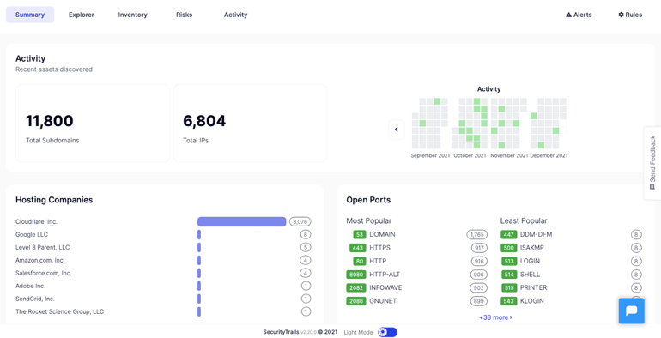661x338 pixels.
Task: Select port 514 SHELL badge
Action: 509,275
